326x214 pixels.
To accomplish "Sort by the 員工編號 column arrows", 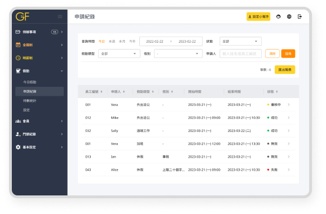I will pos(102,92).
